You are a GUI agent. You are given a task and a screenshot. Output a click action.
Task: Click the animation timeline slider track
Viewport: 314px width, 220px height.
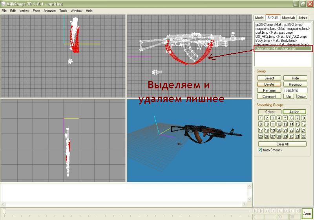click(x=126, y=211)
